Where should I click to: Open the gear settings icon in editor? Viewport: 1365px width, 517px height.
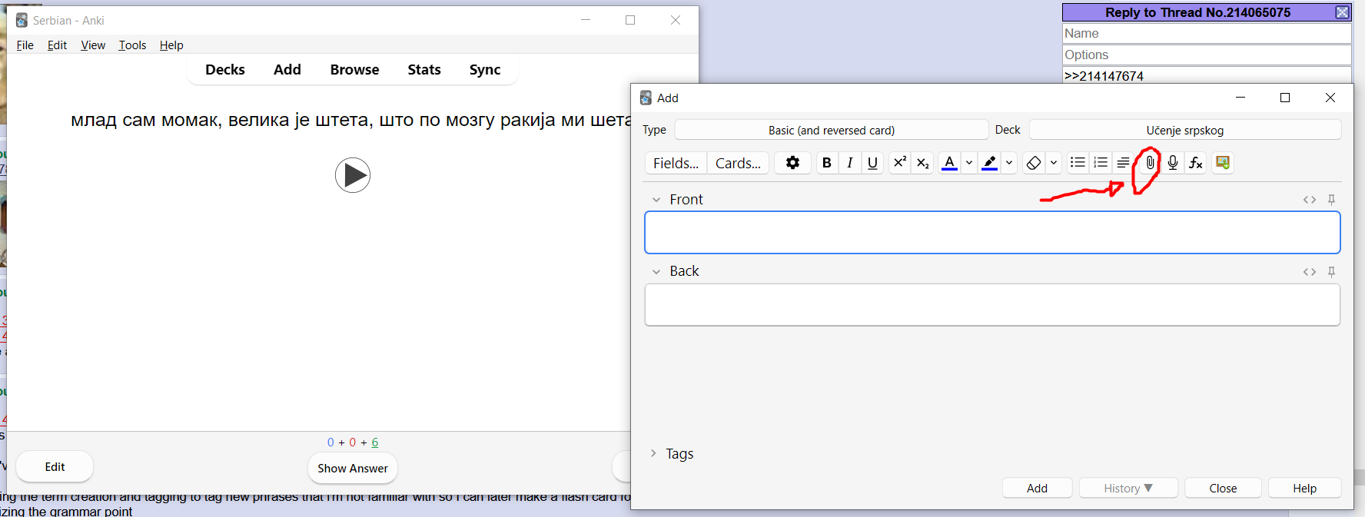(x=792, y=163)
